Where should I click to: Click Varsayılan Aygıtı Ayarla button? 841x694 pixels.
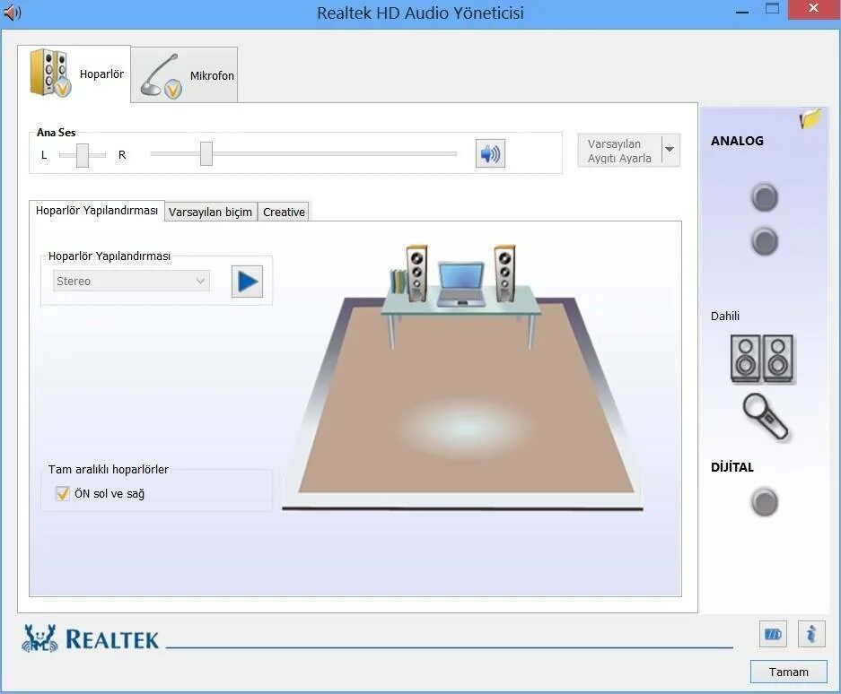coord(619,151)
